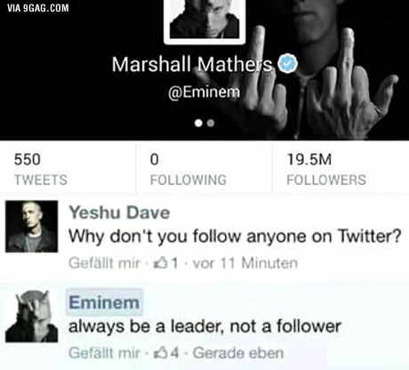Click the Yeshu Dave name link
409x370 pixels.
(x=119, y=213)
